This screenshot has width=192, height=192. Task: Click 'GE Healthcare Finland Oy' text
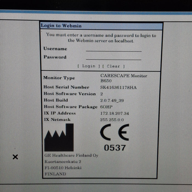pos(71,156)
